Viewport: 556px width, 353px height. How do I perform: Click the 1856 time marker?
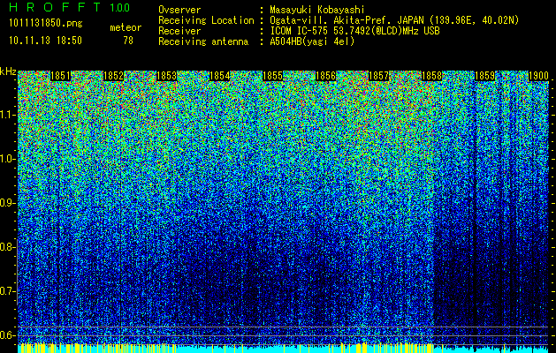(x=326, y=76)
